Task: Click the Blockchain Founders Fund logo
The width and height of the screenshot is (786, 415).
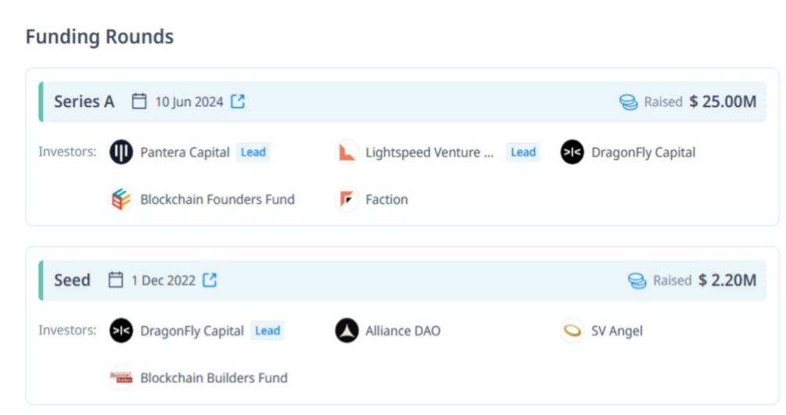Action: (121, 199)
